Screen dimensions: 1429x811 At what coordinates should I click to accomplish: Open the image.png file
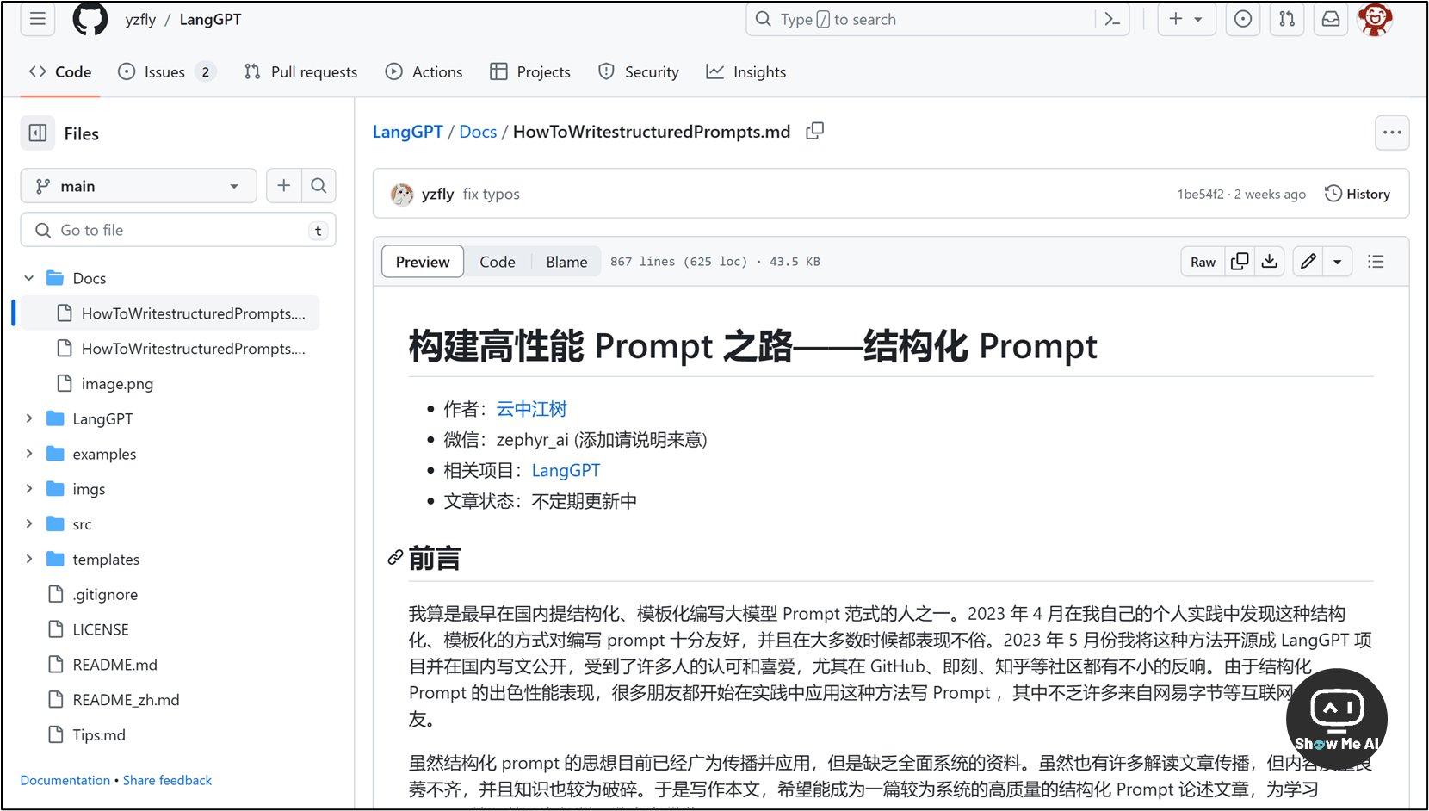[117, 383]
